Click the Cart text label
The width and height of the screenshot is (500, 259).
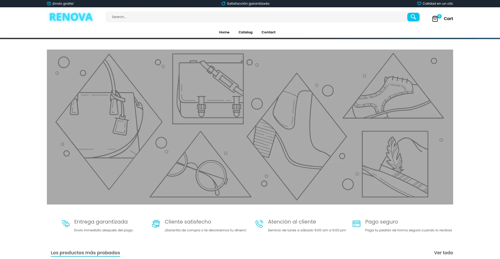pyautogui.click(x=448, y=19)
